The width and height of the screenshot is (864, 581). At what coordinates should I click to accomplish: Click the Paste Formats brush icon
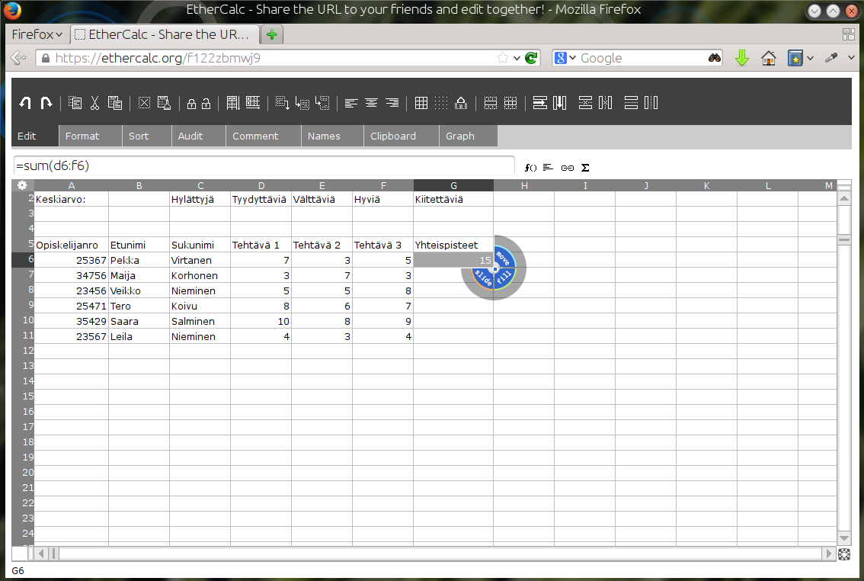[x=165, y=102]
